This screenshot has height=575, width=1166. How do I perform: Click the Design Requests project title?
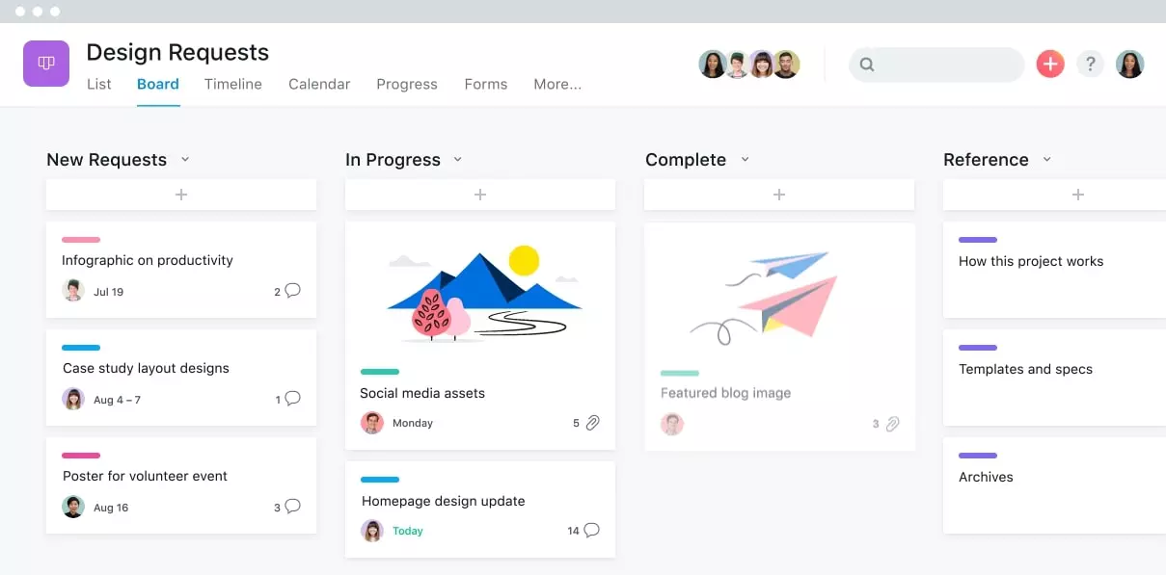click(x=177, y=52)
